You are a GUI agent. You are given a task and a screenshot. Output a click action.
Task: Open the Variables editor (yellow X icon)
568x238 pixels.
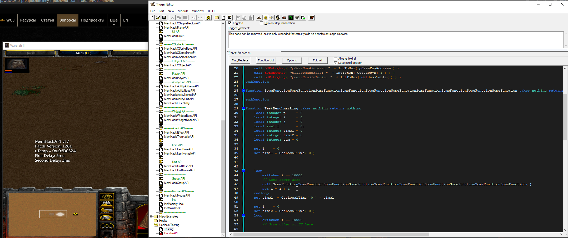[208, 18]
